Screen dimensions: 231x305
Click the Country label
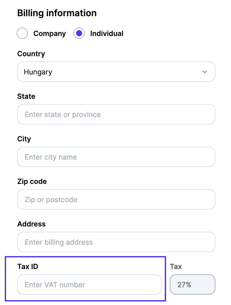point(31,54)
